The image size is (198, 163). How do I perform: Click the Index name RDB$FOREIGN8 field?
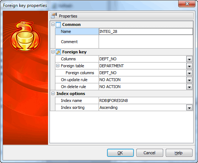(146, 101)
